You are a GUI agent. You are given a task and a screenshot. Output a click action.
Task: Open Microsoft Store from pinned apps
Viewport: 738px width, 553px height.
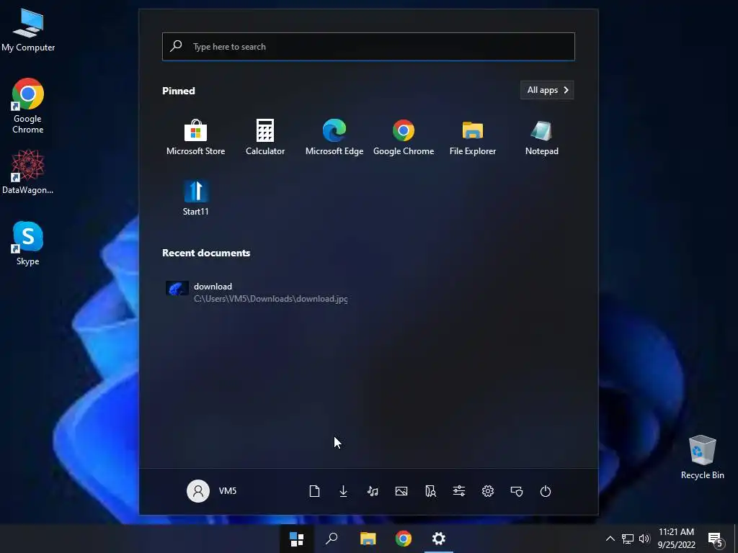tap(195, 138)
